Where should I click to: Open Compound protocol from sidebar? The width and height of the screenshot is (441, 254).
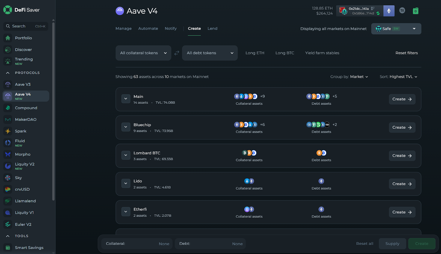(26, 108)
